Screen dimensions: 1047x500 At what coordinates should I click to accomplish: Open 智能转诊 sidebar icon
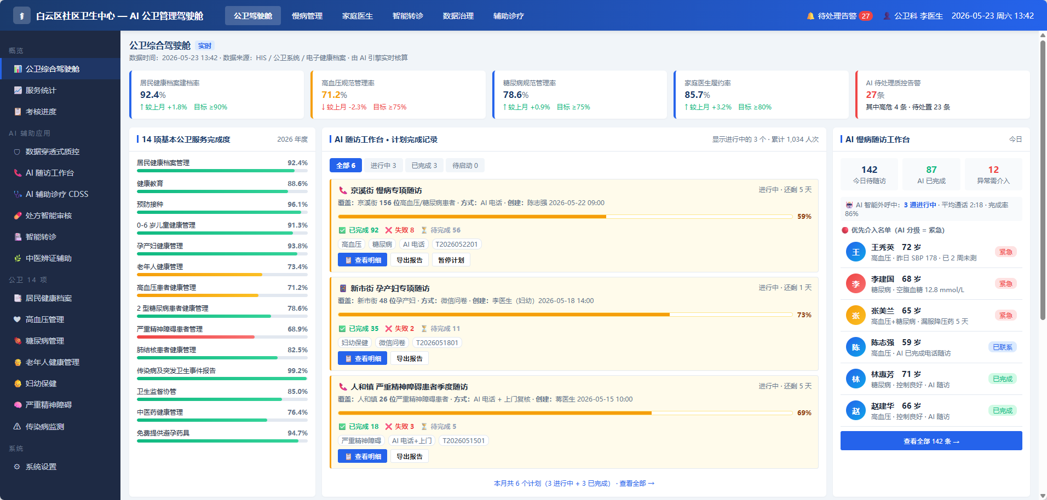tap(18, 237)
